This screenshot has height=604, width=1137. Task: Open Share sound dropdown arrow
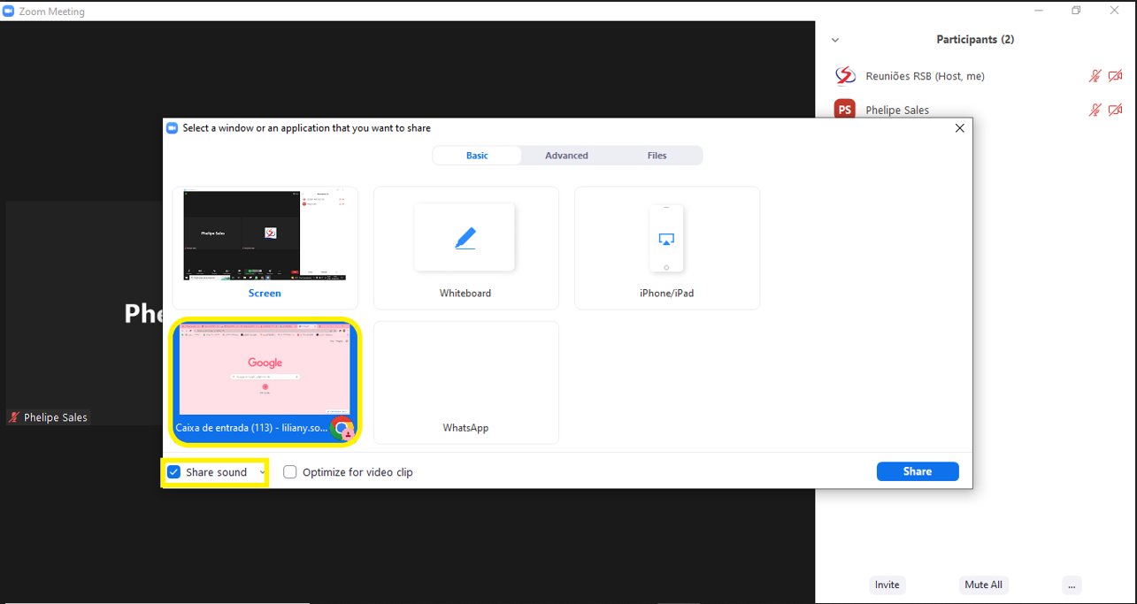[x=262, y=472]
